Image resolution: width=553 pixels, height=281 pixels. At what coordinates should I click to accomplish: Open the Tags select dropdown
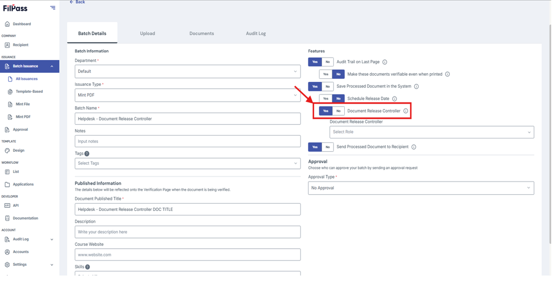click(188, 163)
